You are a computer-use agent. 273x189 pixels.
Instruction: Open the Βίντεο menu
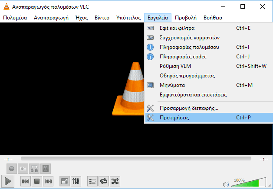pyautogui.click(x=102, y=18)
